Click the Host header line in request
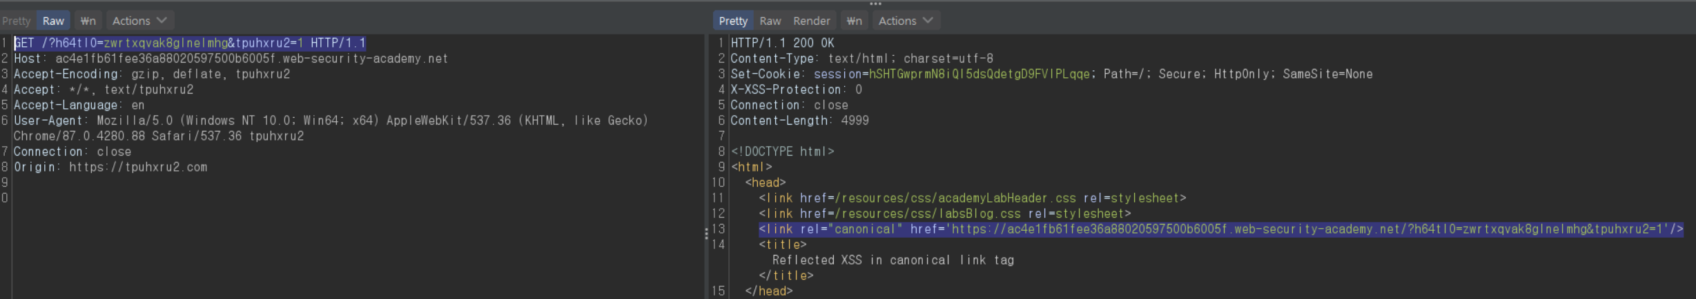This screenshot has width=1696, height=299. click(231, 59)
